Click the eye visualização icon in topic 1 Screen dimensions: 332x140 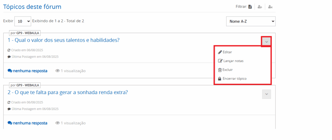(x=57, y=71)
